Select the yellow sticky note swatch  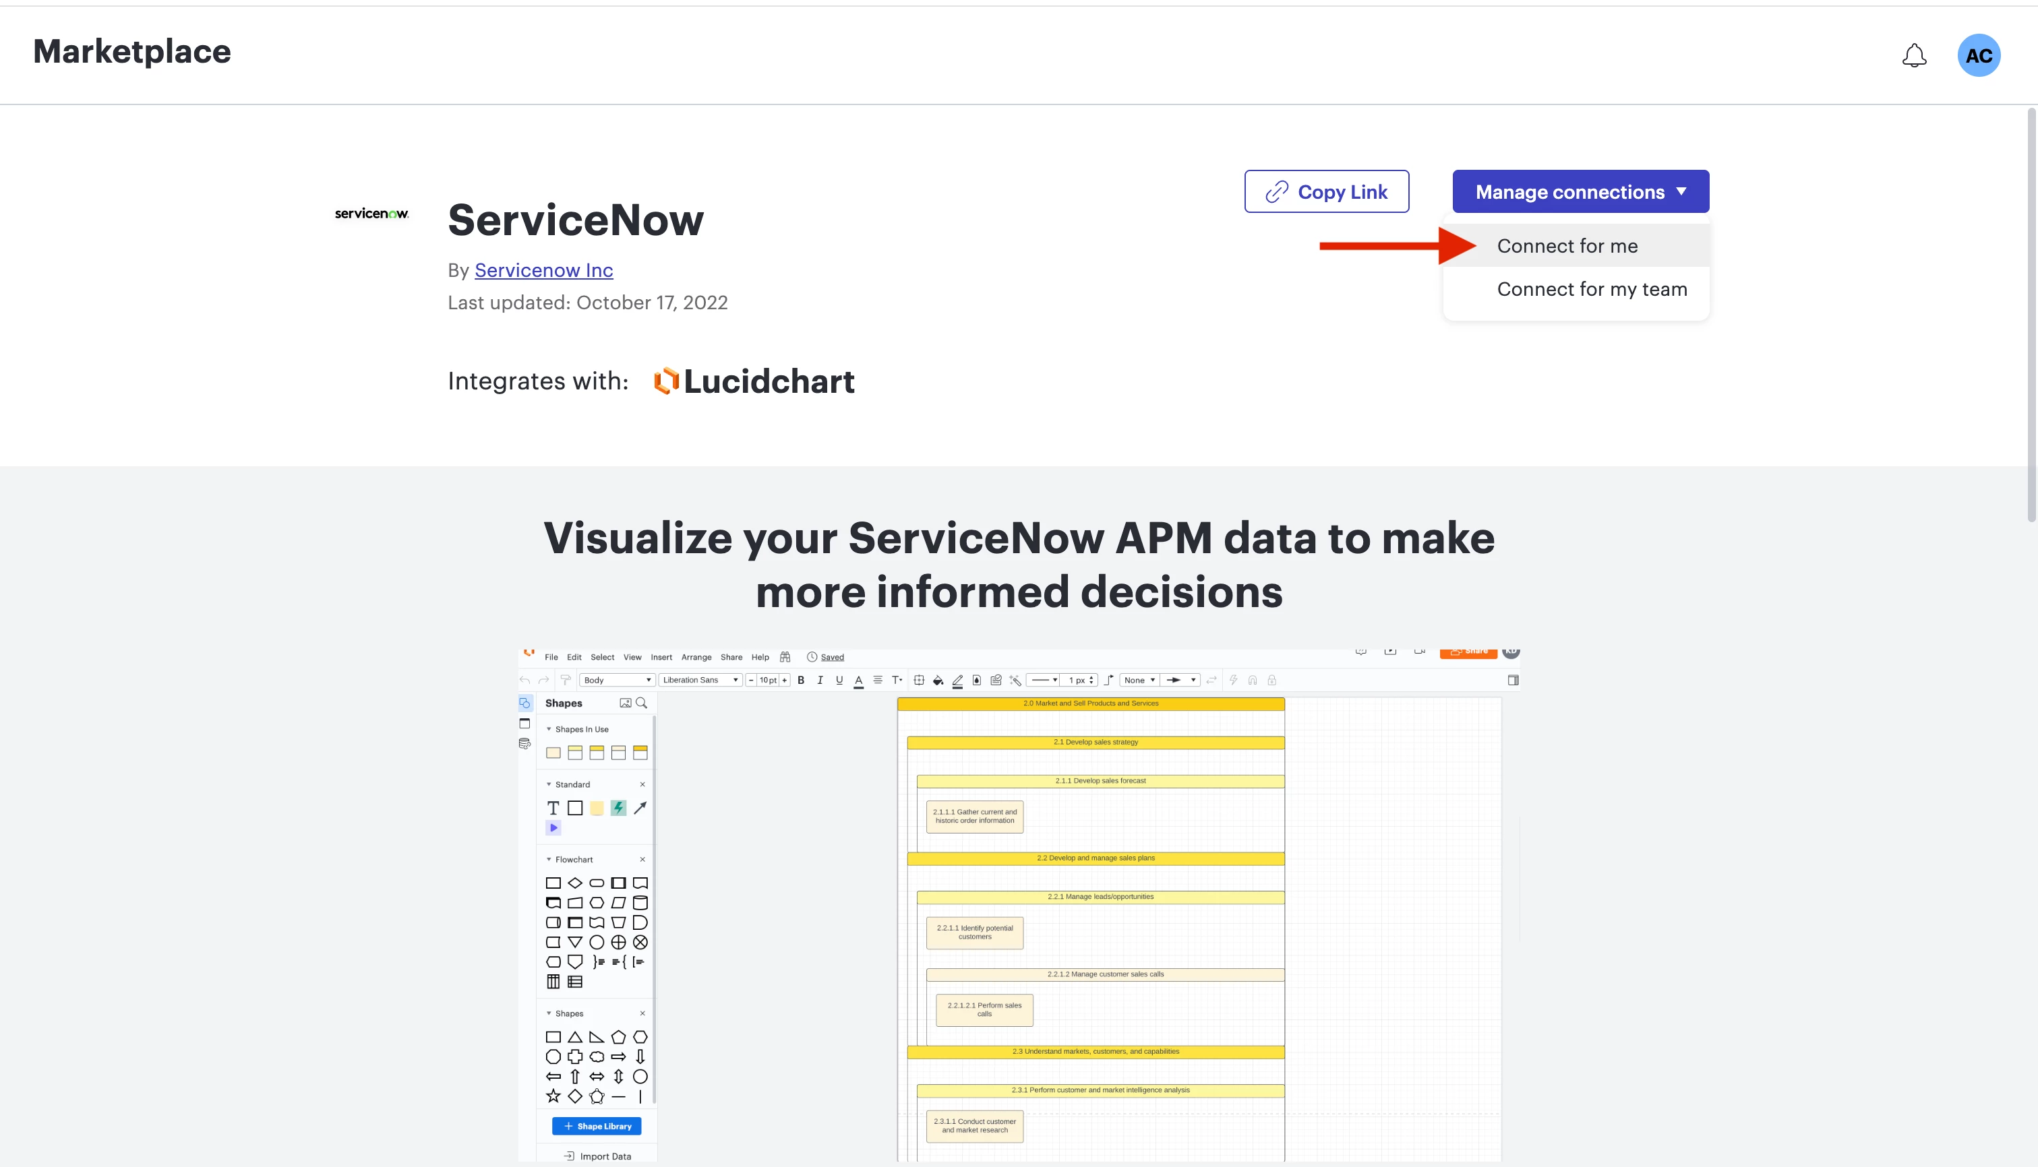(597, 808)
